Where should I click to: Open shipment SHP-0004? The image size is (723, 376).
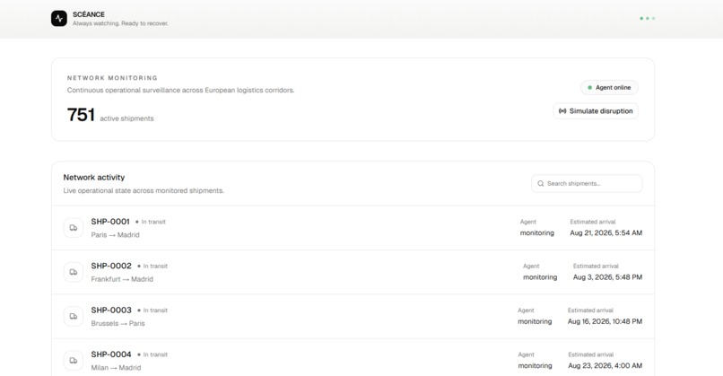click(x=353, y=357)
